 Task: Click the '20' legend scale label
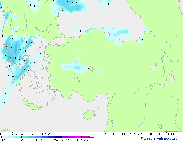pyautogui.click(x=49, y=140)
